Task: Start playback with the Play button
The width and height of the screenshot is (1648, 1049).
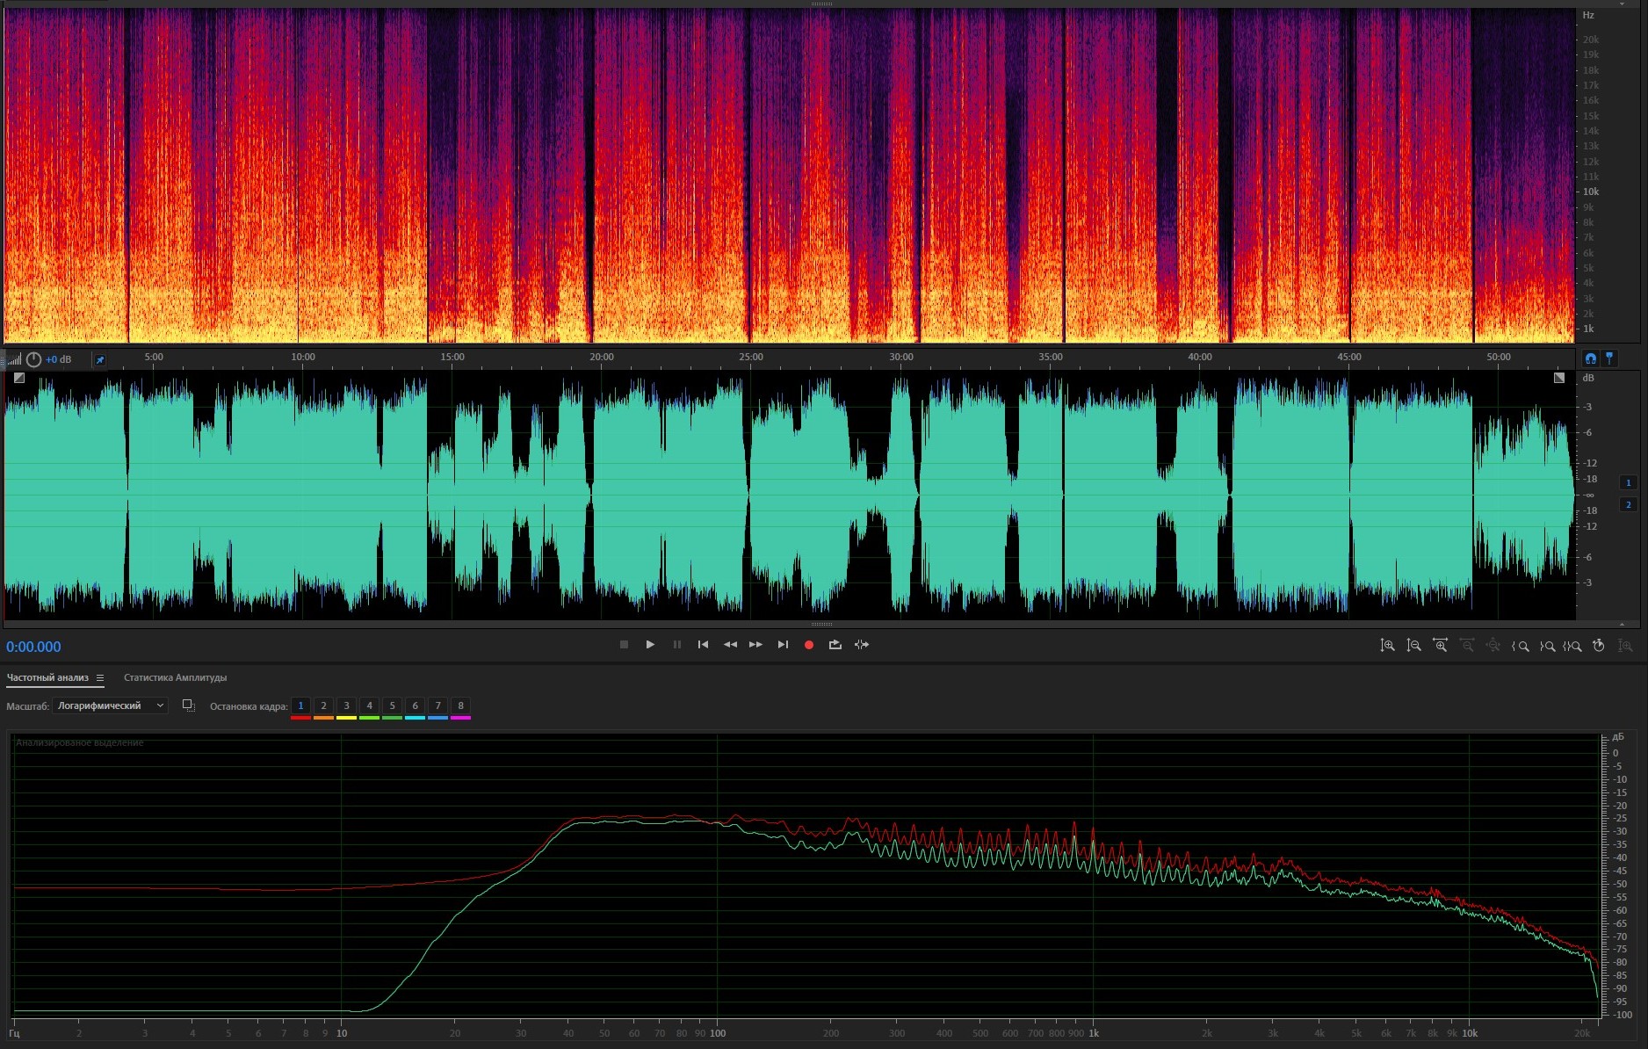Action: [x=650, y=645]
